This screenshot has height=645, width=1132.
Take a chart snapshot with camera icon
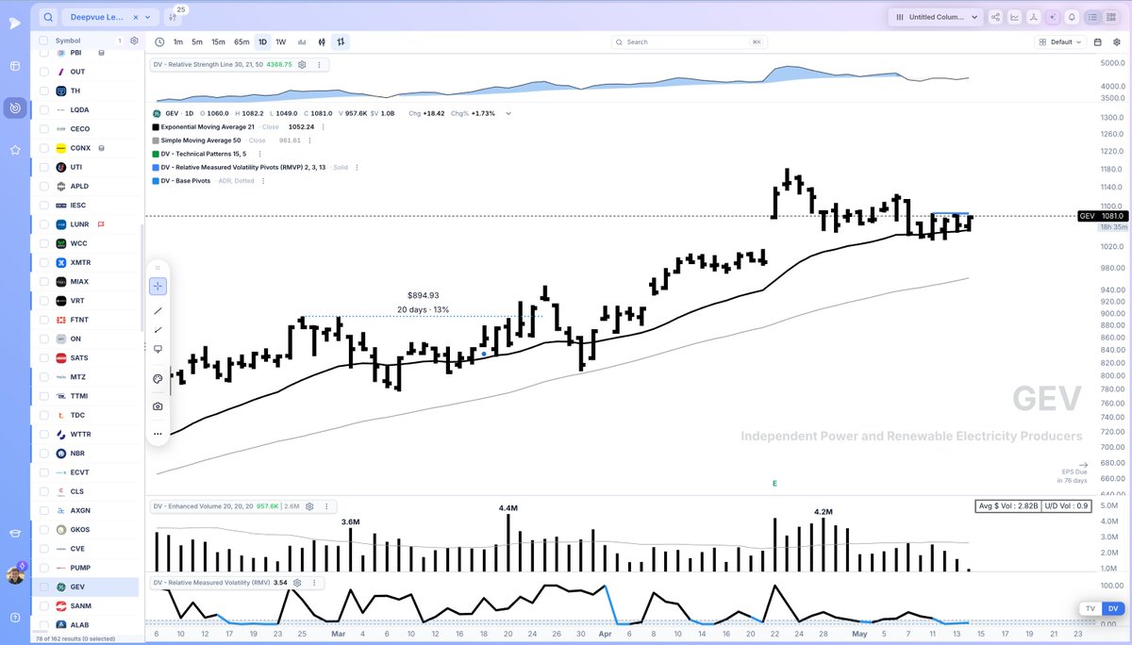158,406
